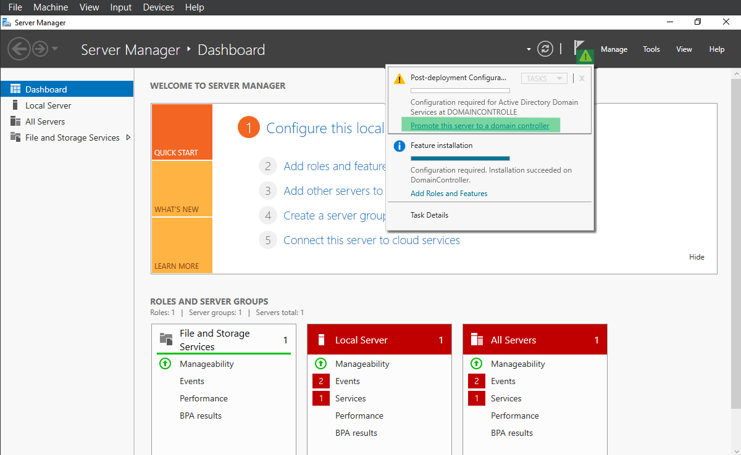The height and width of the screenshot is (455, 741).
Task: Open the TASKS dropdown in notification
Action: (544, 78)
